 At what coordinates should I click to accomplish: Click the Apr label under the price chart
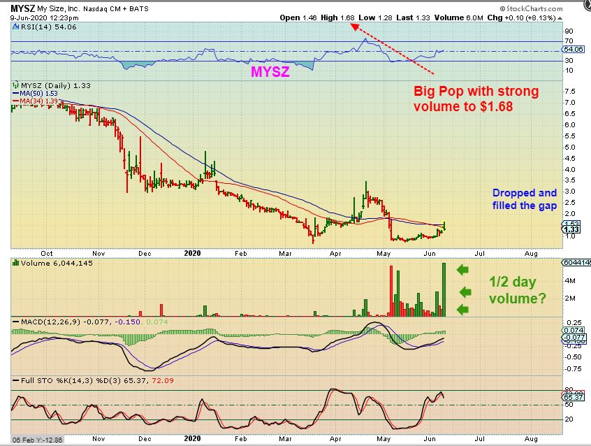[335, 254]
